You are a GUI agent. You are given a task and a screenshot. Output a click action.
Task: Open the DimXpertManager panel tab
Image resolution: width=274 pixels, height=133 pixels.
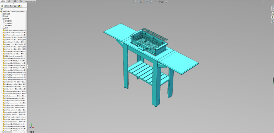(15, 6)
